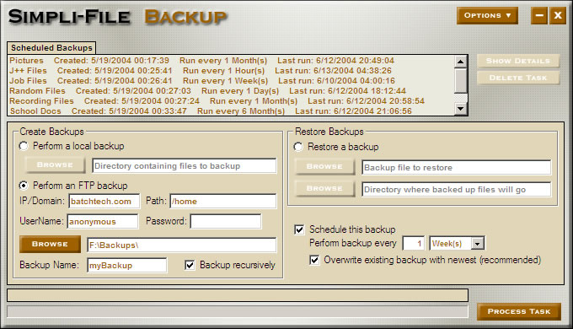This screenshot has height=329, width=573.
Task: Click Browse button for backup file to restore
Action: pyautogui.click(x=324, y=166)
